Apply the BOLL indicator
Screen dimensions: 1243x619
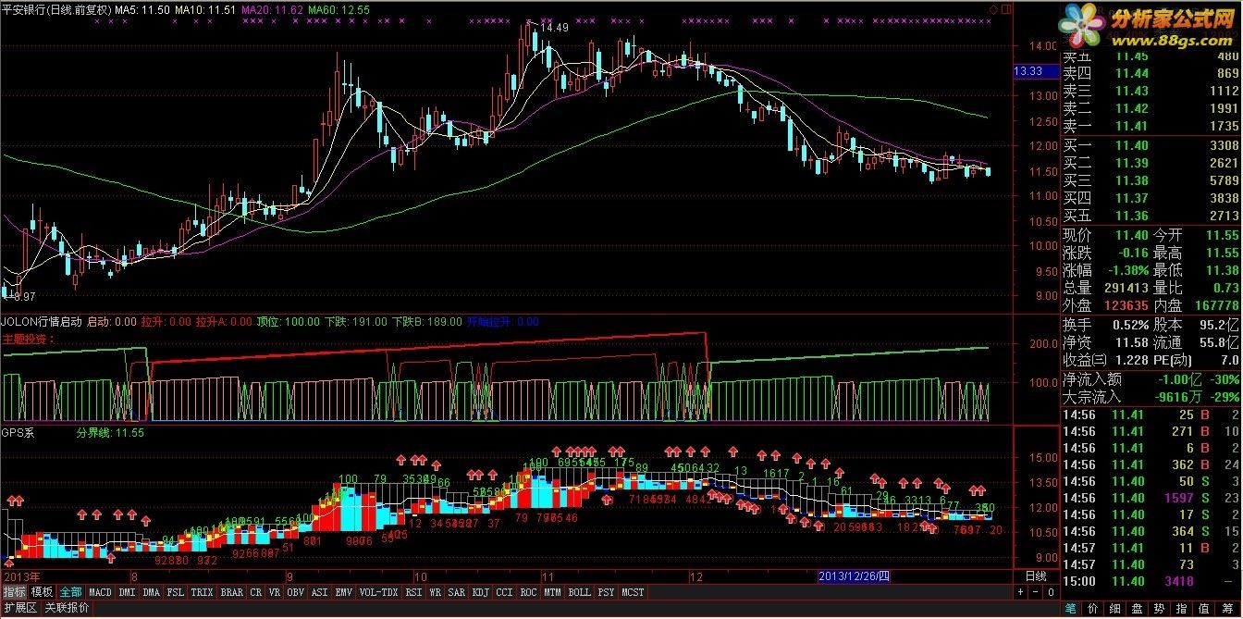click(579, 592)
